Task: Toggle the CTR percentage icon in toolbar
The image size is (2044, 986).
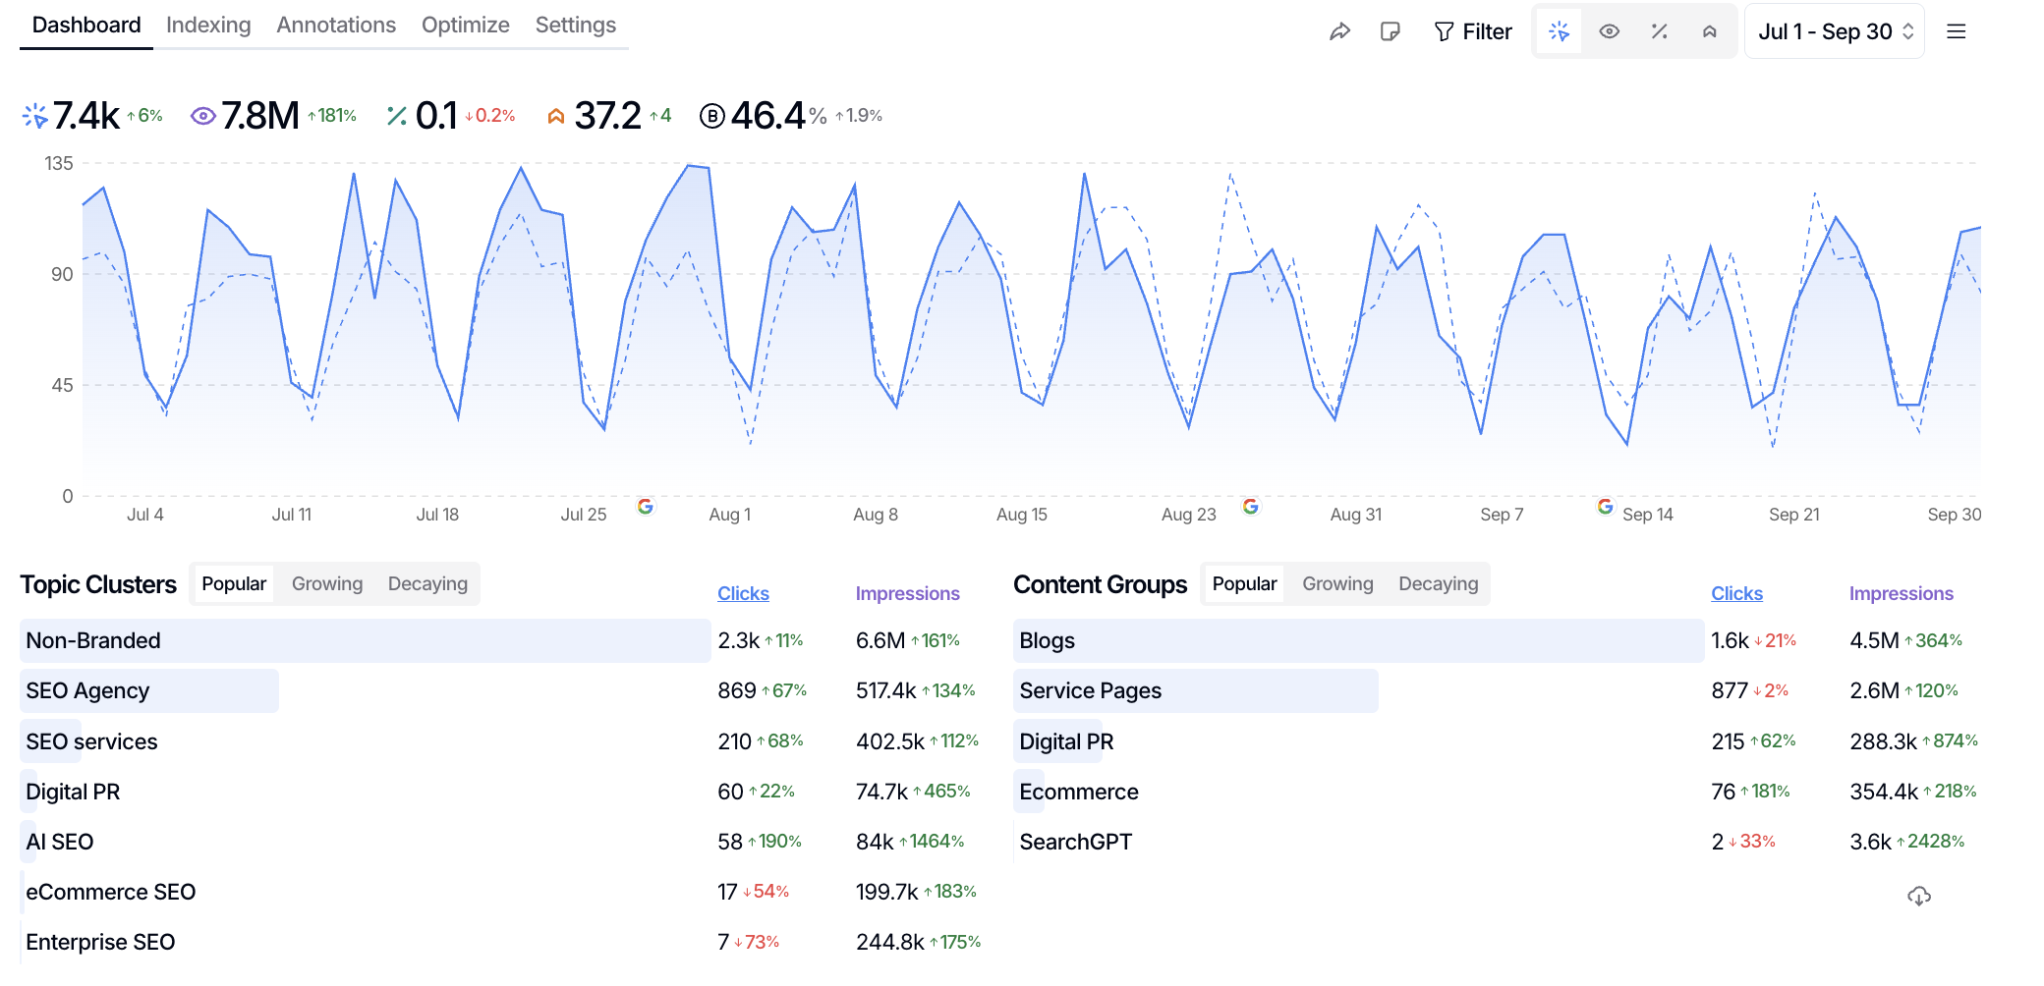Action: [x=1660, y=30]
